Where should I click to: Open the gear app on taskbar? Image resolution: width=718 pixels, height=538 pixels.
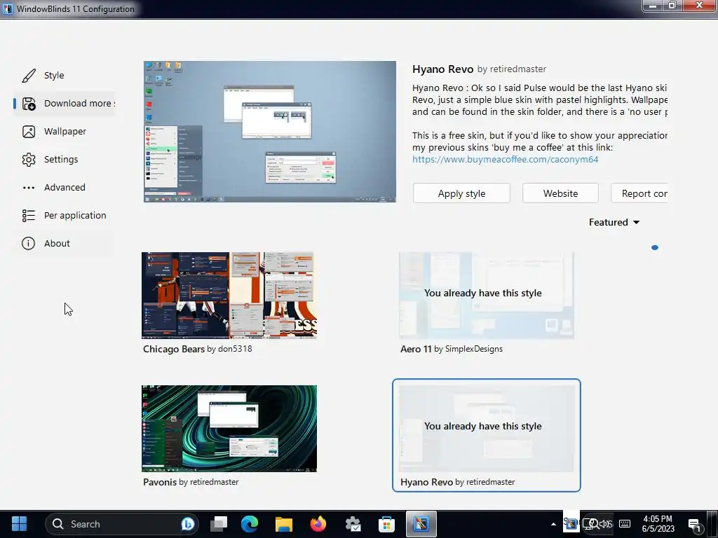(353, 524)
